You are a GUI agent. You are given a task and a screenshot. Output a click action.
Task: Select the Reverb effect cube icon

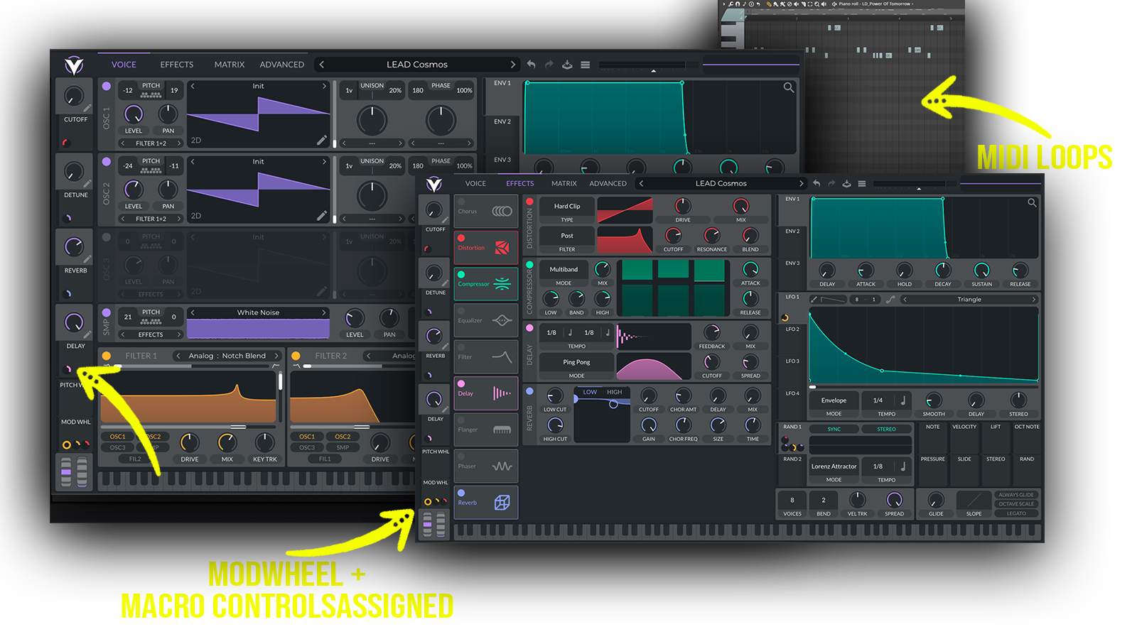pyautogui.click(x=502, y=503)
